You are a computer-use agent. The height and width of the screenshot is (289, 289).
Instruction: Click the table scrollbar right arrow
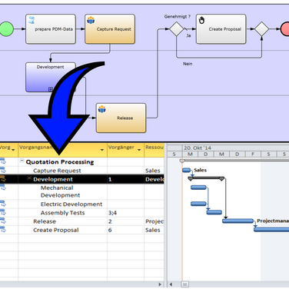(x=160, y=284)
